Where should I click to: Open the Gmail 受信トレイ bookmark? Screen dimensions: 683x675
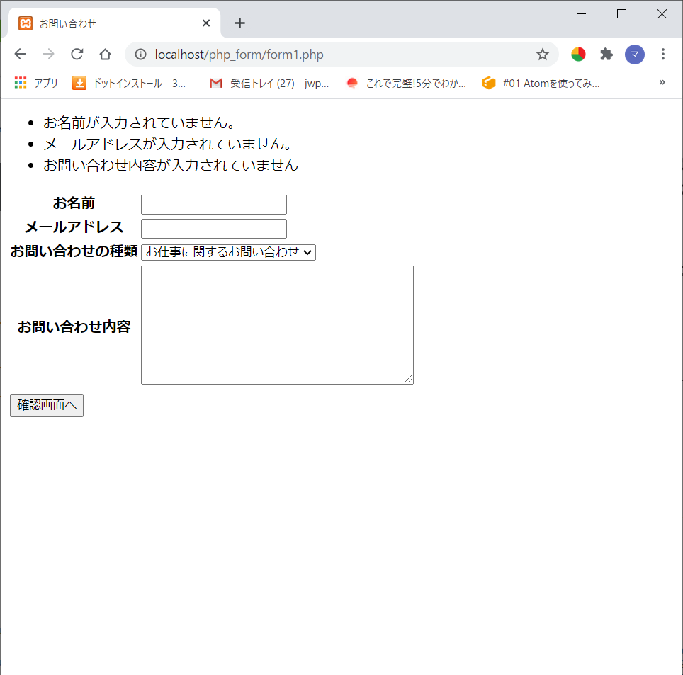269,83
